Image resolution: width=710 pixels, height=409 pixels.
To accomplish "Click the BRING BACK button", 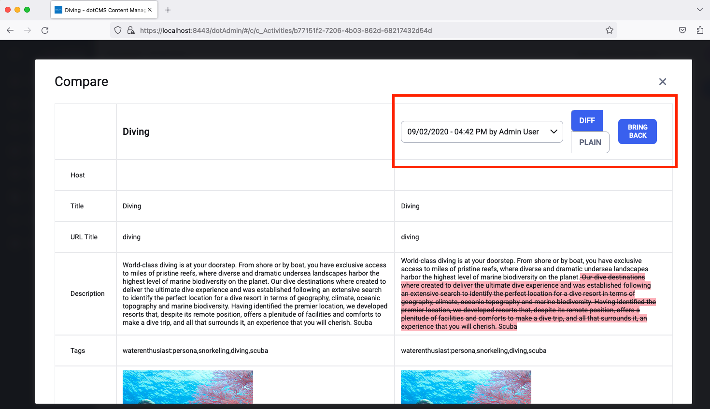I will (637, 131).
